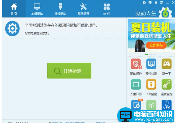Image resolution: width=175 pixels, height=123 pixels.
Task: Open the green wireless antenna tool icon
Action: [x=151, y=105]
